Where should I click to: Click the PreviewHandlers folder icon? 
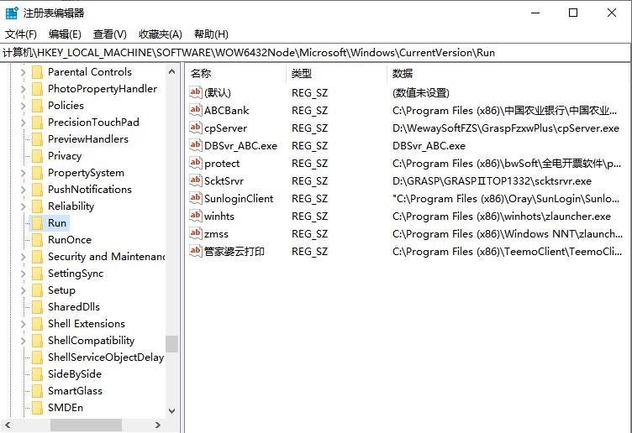tap(37, 139)
